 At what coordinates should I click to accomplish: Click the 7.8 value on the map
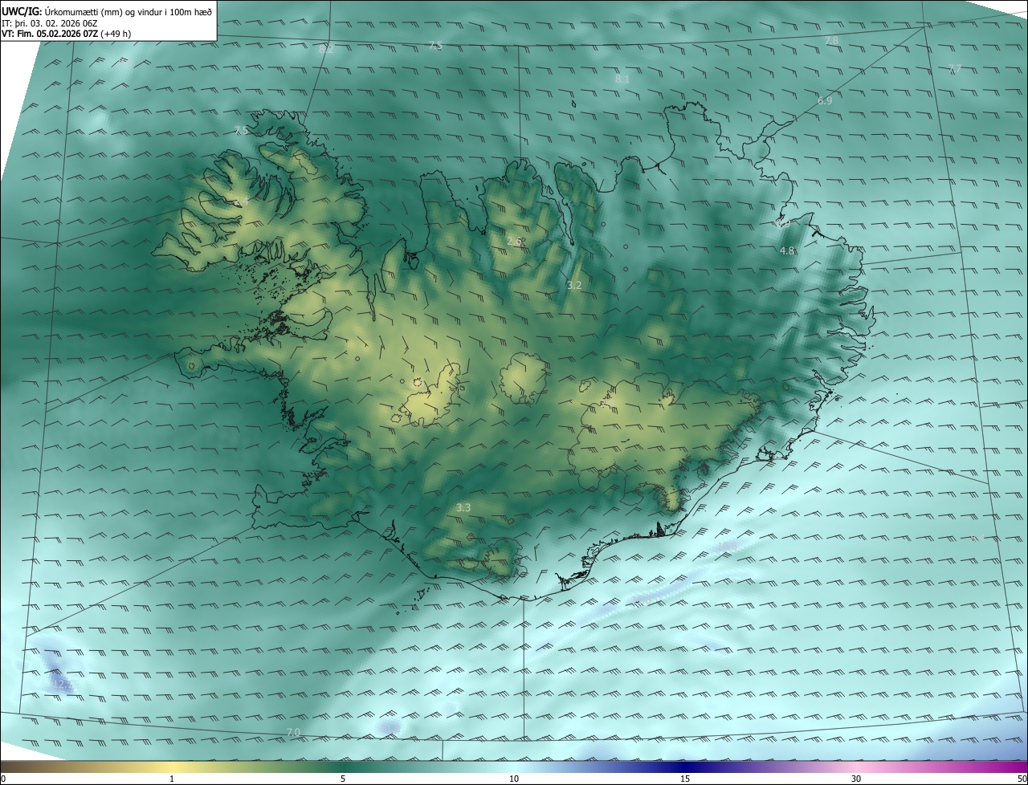click(832, 40)
